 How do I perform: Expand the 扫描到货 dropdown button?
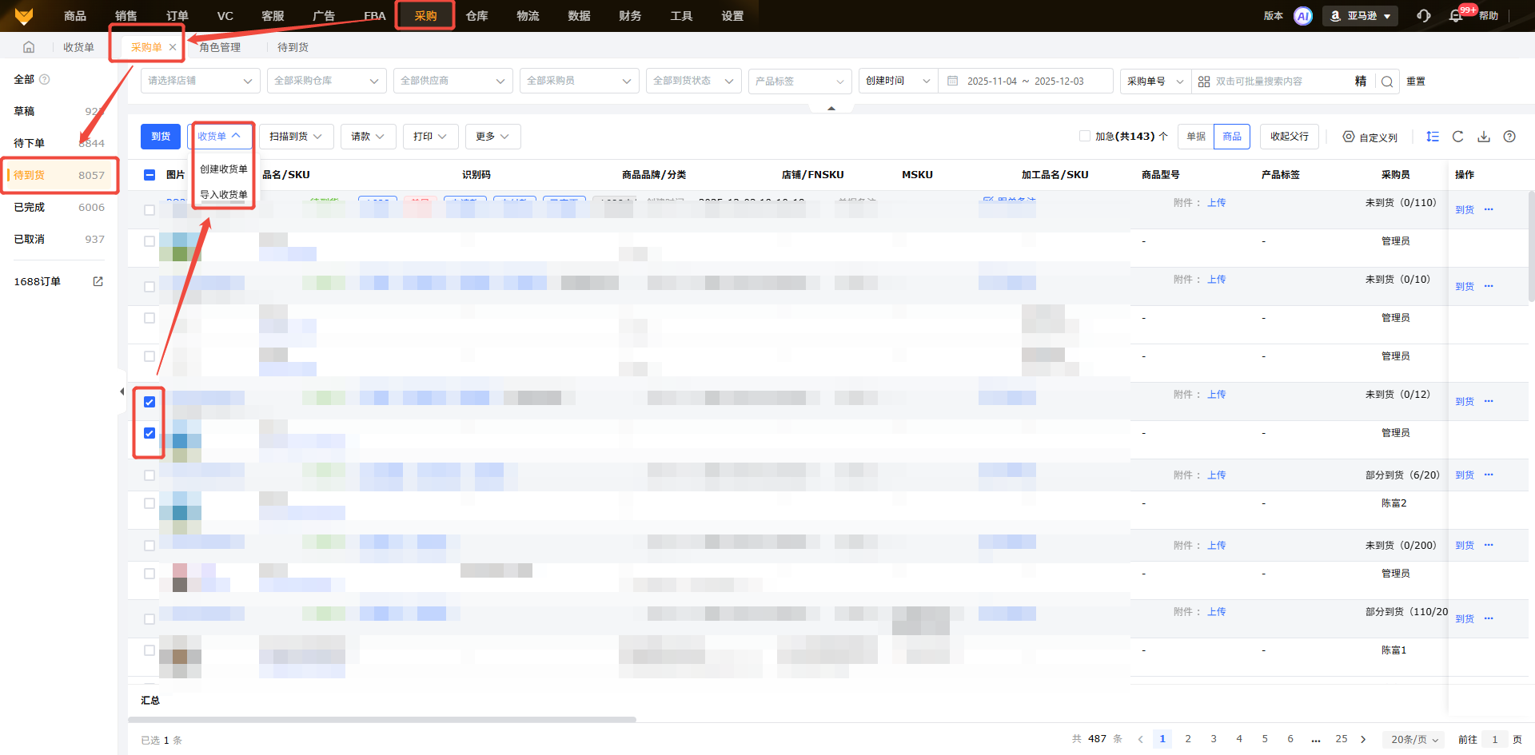pos(296,137)
